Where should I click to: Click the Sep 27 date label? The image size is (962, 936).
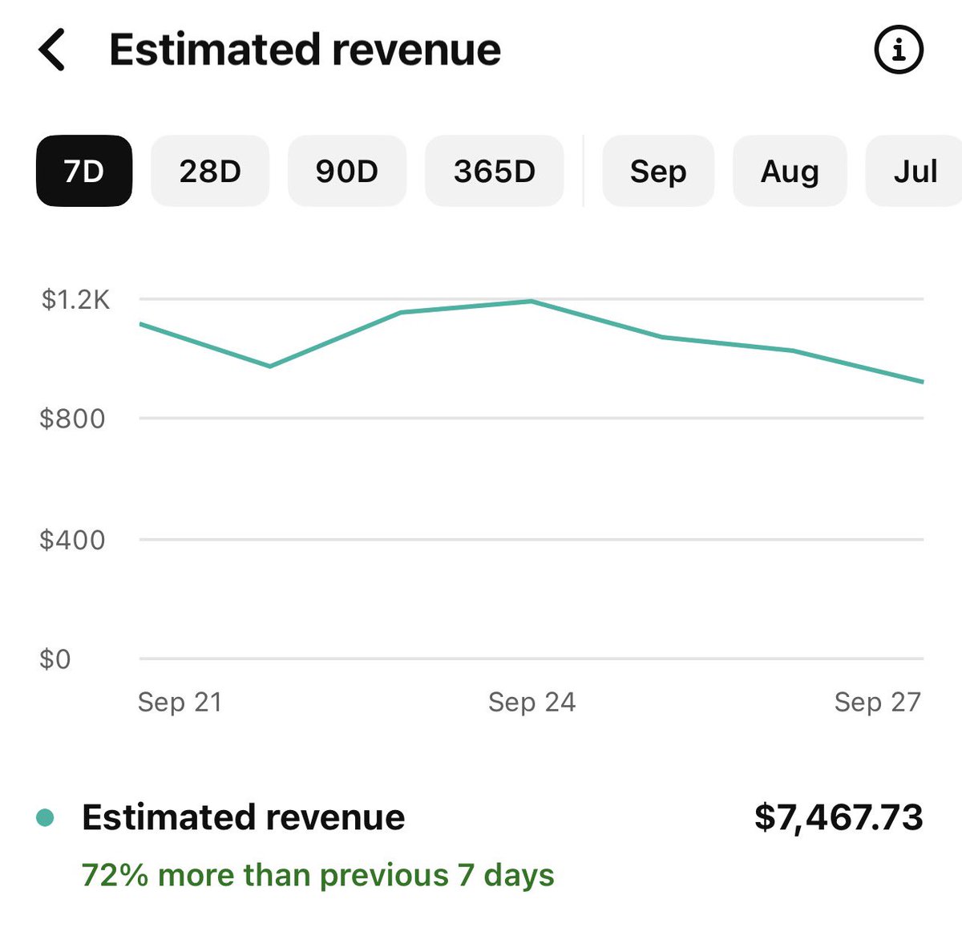click(x=878, y=702)
